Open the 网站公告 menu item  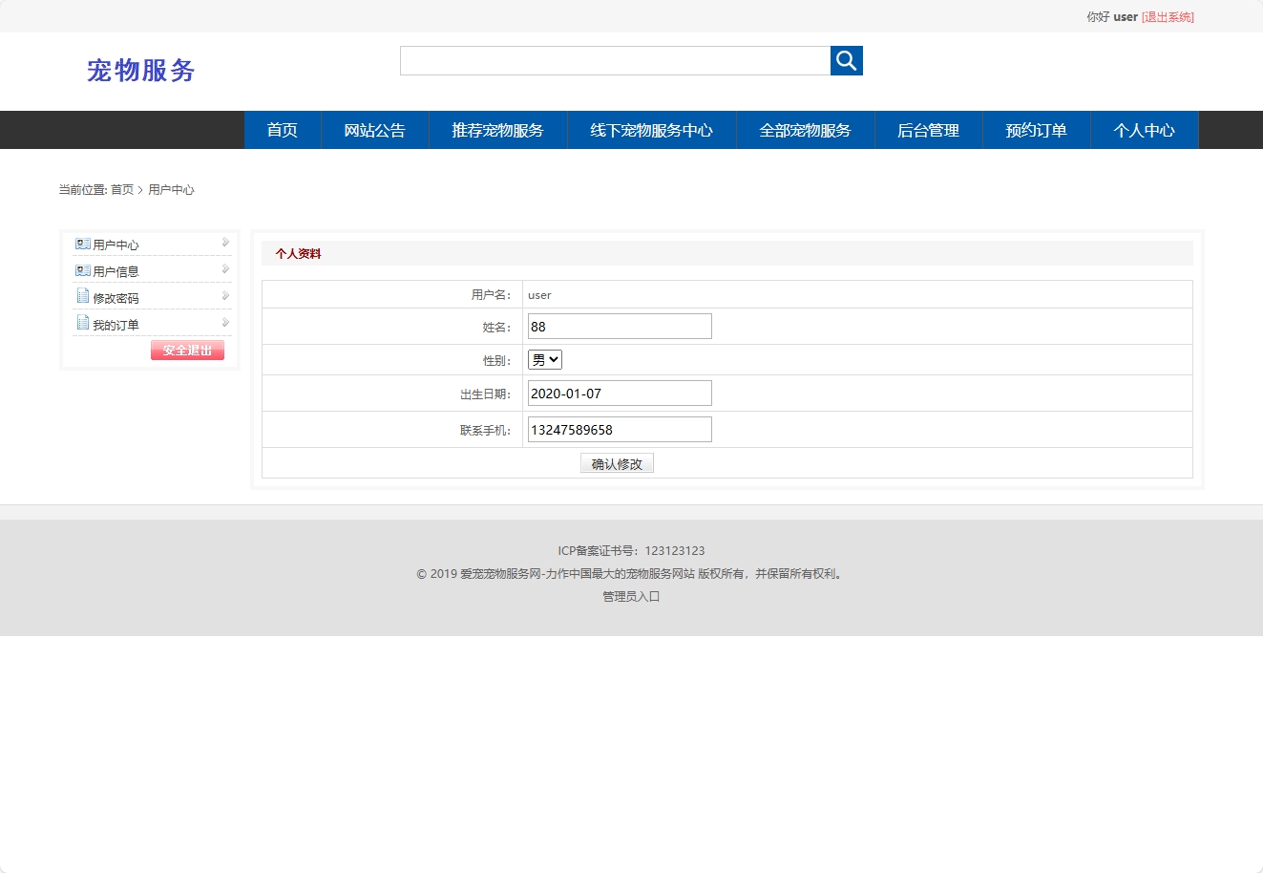375,130
